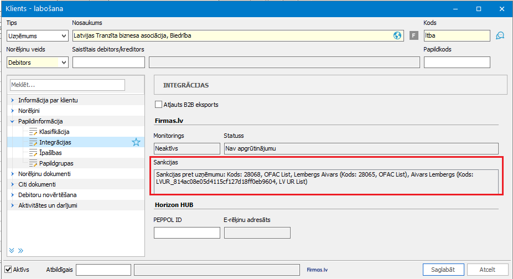This screenshot has width=513, height=279.
Task: Collapse the Papildinformācija tree node
Action: click(x=12, y=121)
